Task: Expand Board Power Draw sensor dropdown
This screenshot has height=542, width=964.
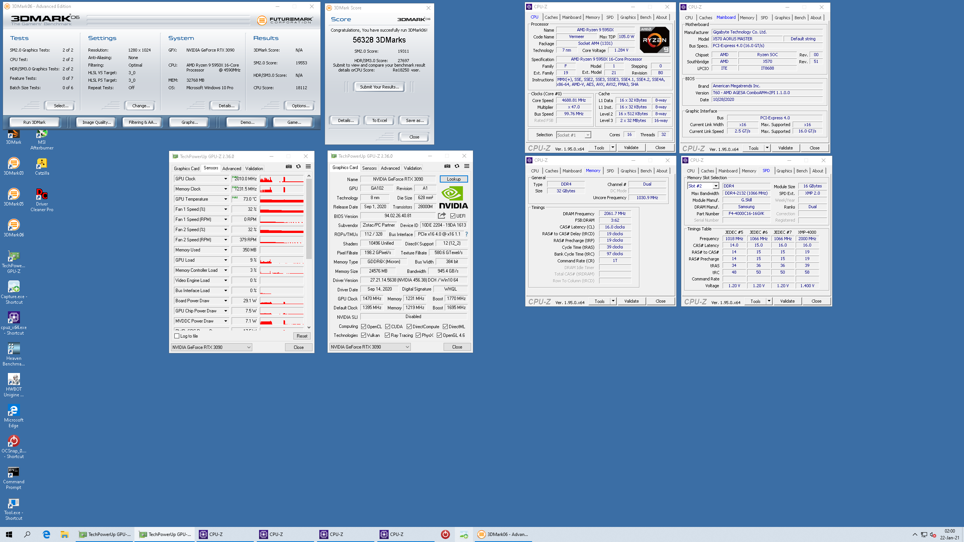Action: coord(226,301)
